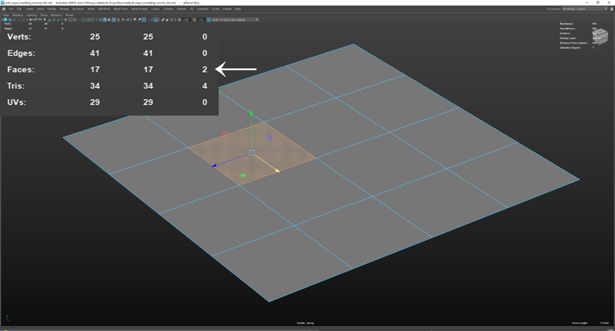Click the center square handle of move manipulator
Viewport: 615px width, 331px height.
[252, 153]
